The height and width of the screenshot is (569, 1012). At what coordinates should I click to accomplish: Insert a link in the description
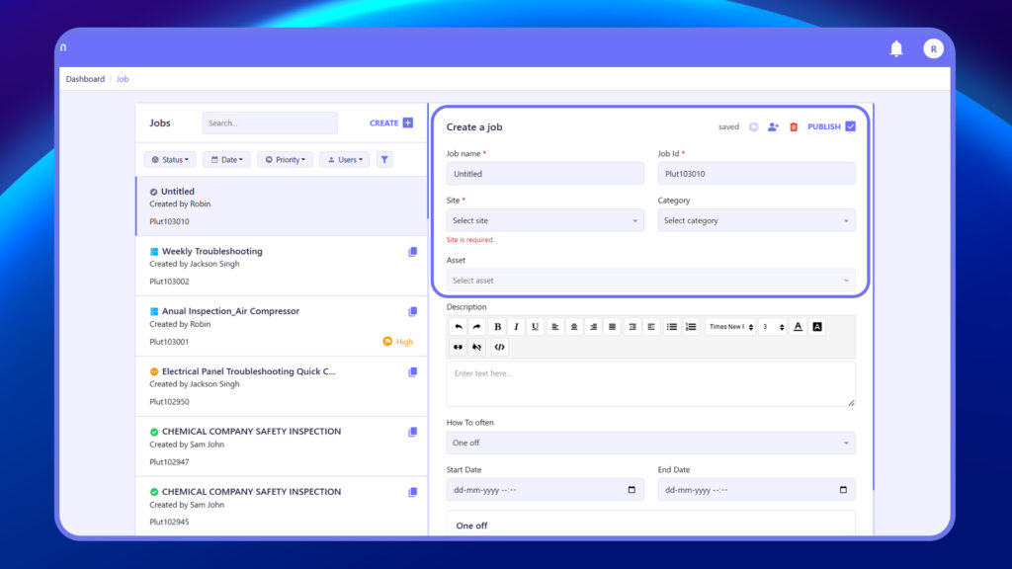pyautogui.click(x=458, y=347)
